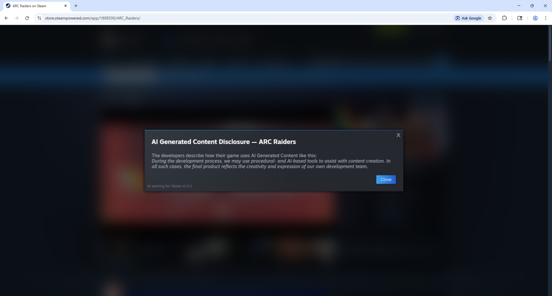Bookmark this page with the star icon
The height and width of the screenshot is (296, 552).
(x=490, y=18)
